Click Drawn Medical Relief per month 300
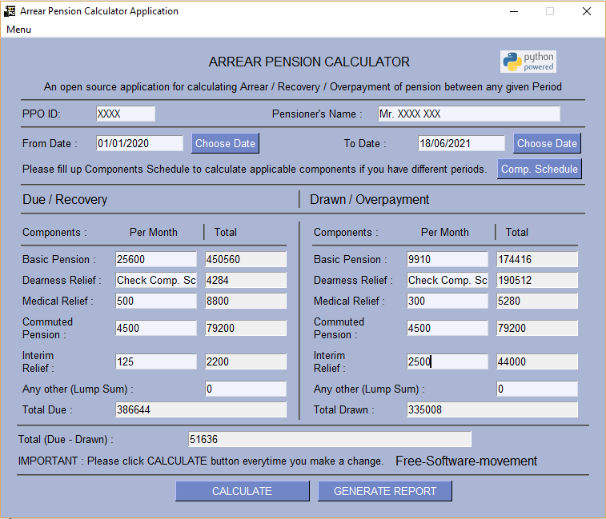 point(447,301)
